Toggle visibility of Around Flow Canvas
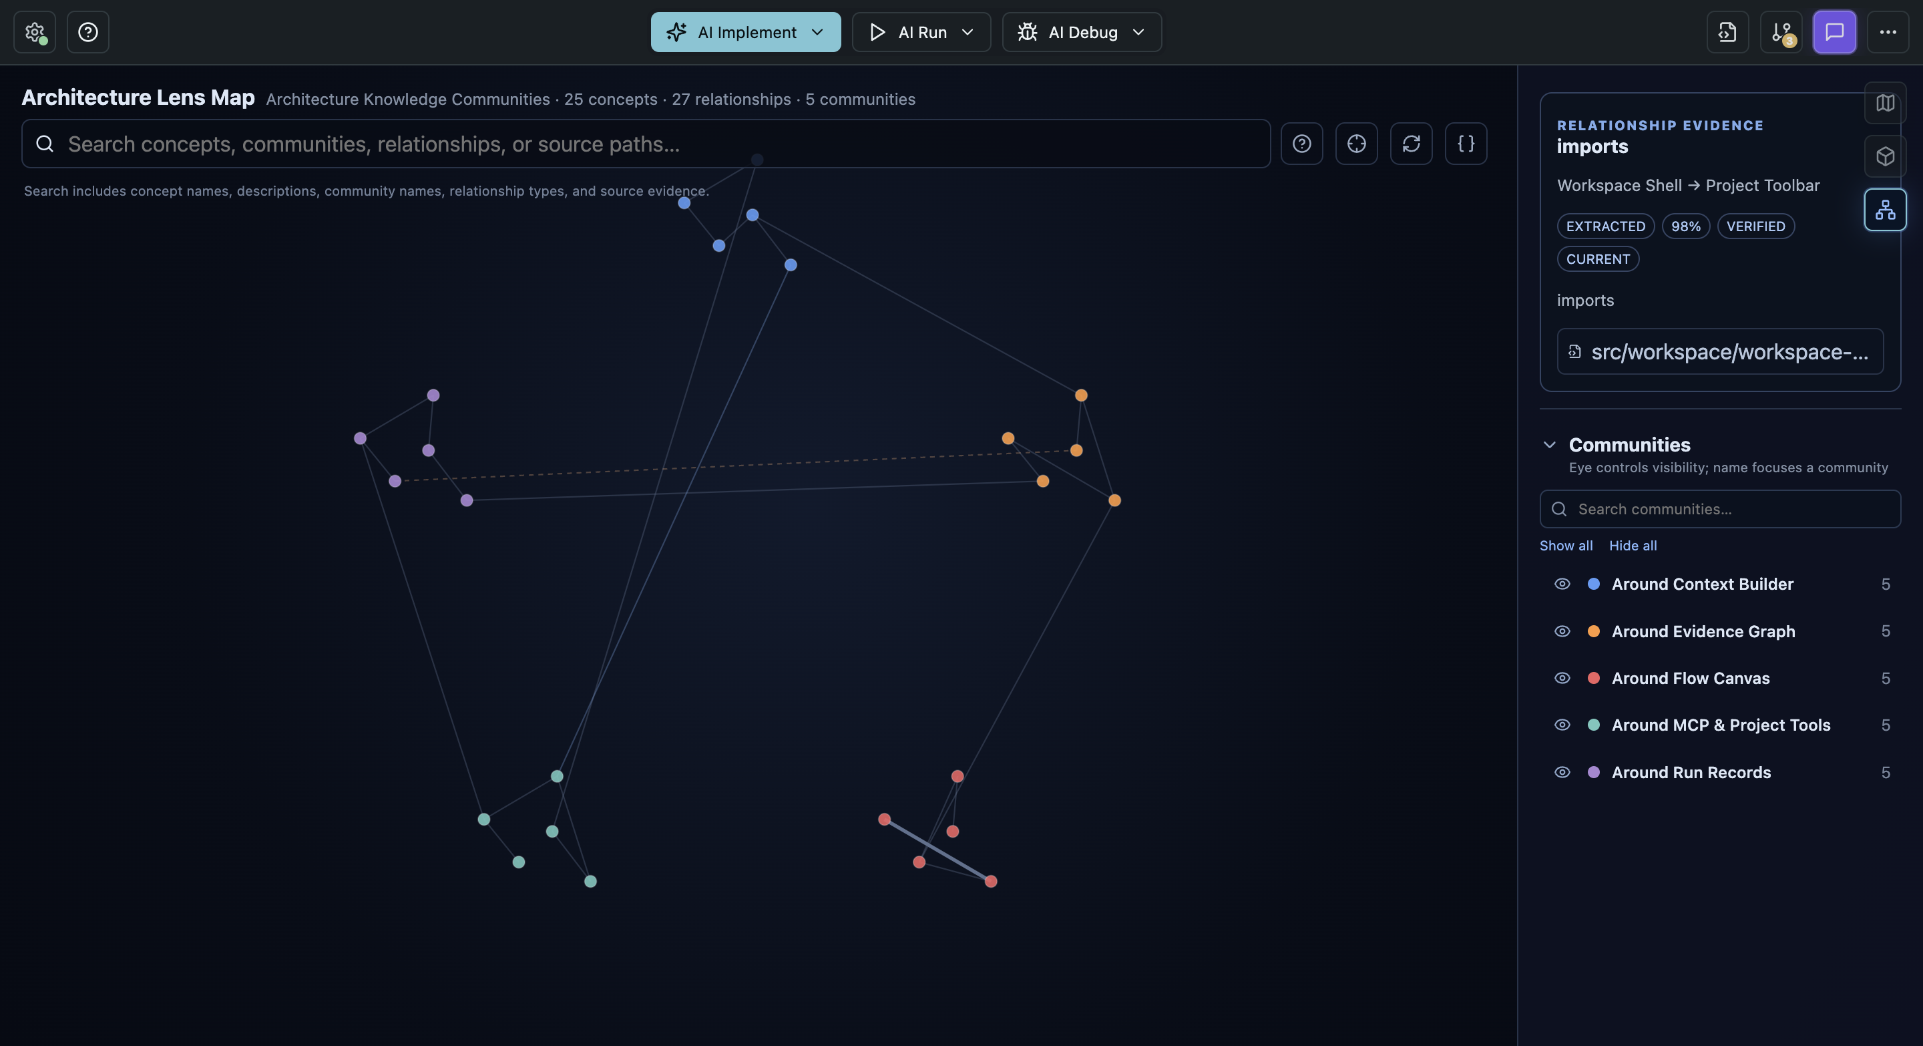The height and width of the screenshot is (1046, 1923). coord(1562,678)
